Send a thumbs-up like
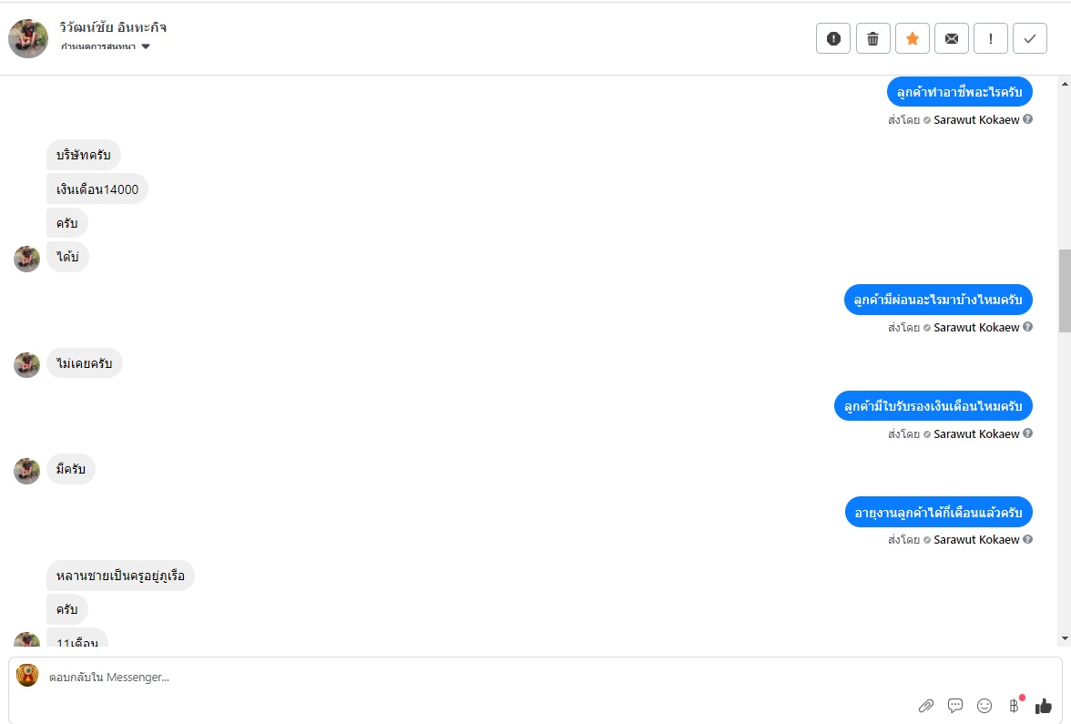Image resolution: width=1071 pixels, height=724 pixels. pyautogui.click(x=1043, y=705)
